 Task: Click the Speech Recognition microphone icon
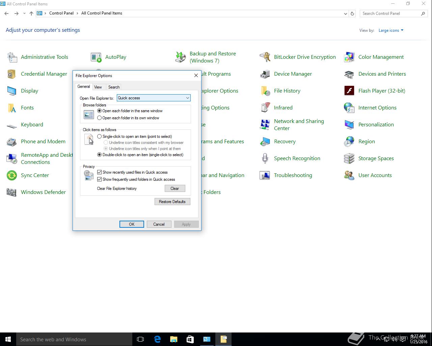(x=265, y=158)
